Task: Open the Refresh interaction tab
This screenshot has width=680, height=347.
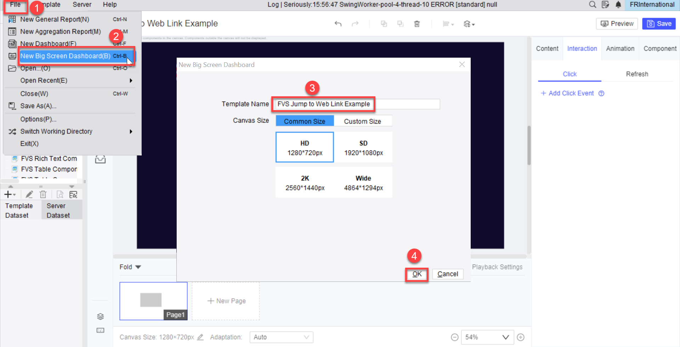Action: click(637, 74)
